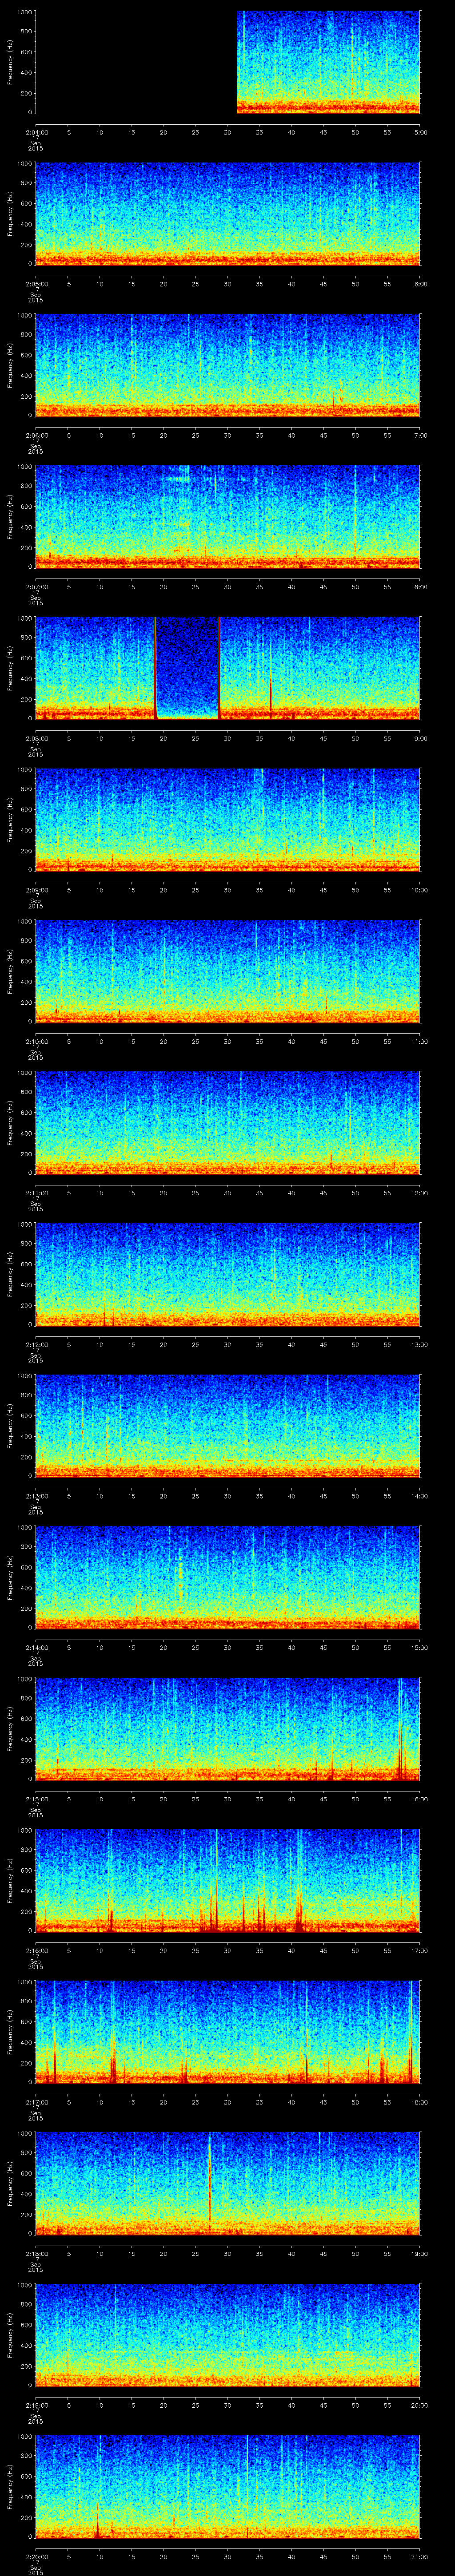The width and height of the screenshot is (455, 2576).
Task: Click the Frequency (Hz) label of the 2:12:00 panel
Action: pyautogui.click(x=10, y=1274)
